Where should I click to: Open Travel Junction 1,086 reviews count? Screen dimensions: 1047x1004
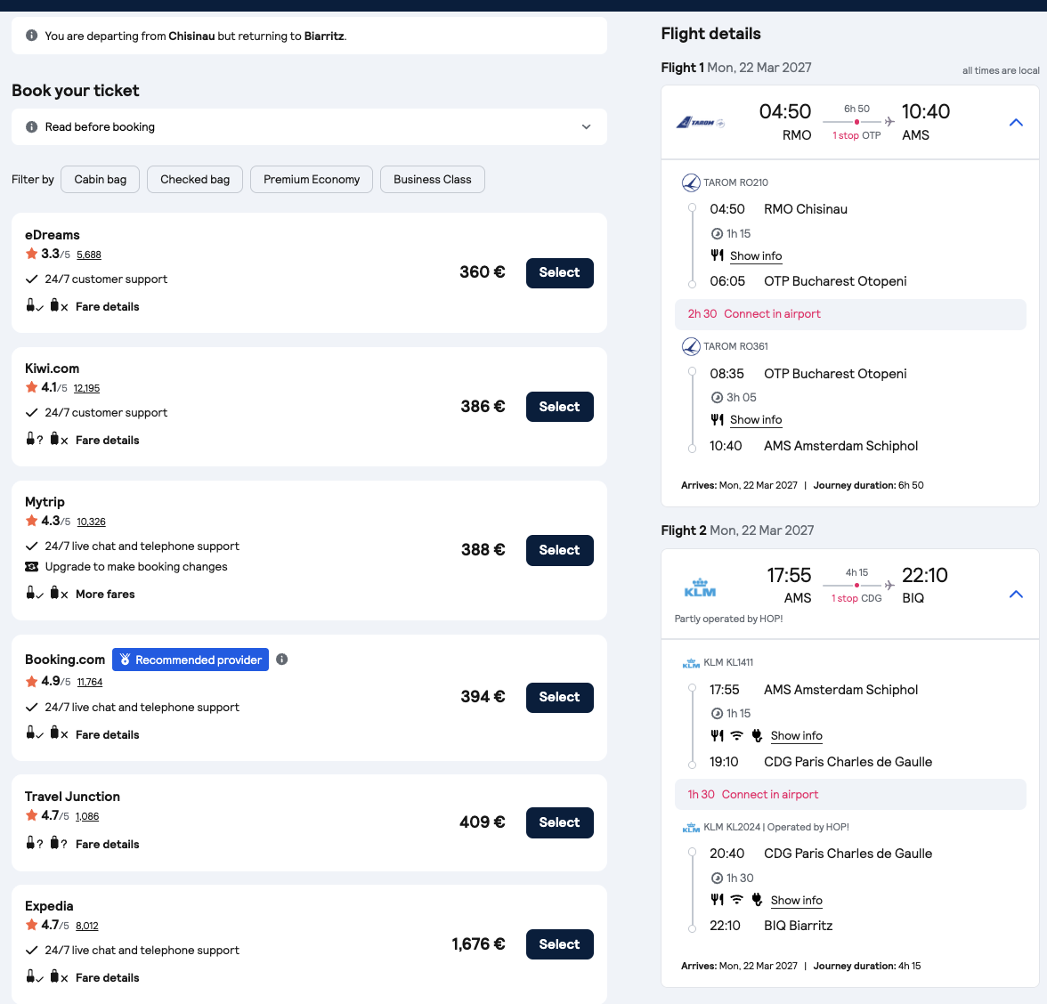87,816
